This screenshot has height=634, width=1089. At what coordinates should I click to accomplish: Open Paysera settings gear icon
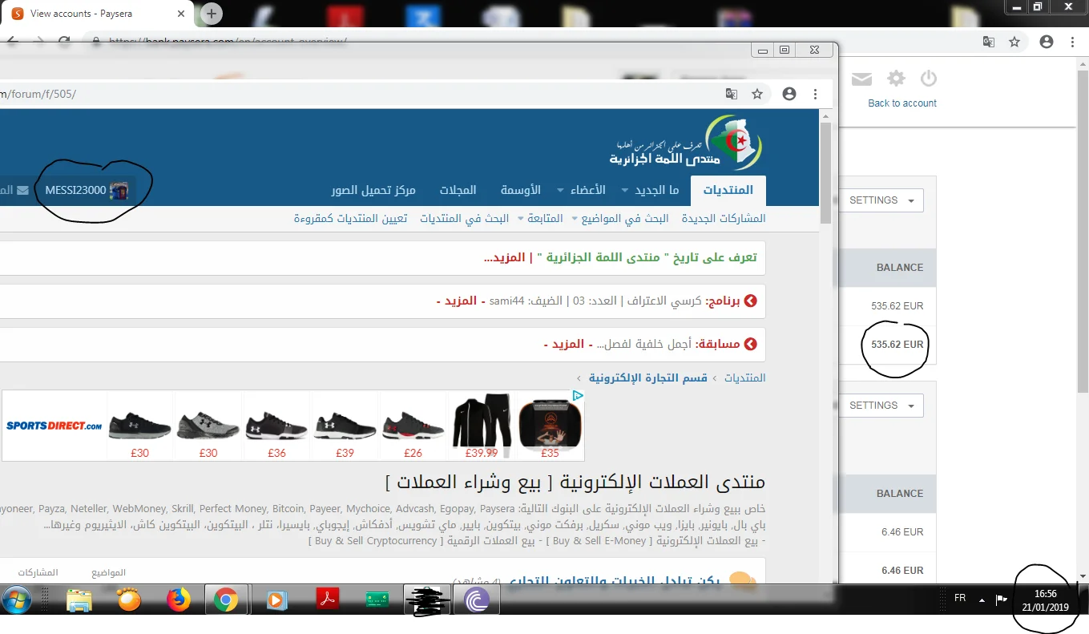(x=896, y=79)
